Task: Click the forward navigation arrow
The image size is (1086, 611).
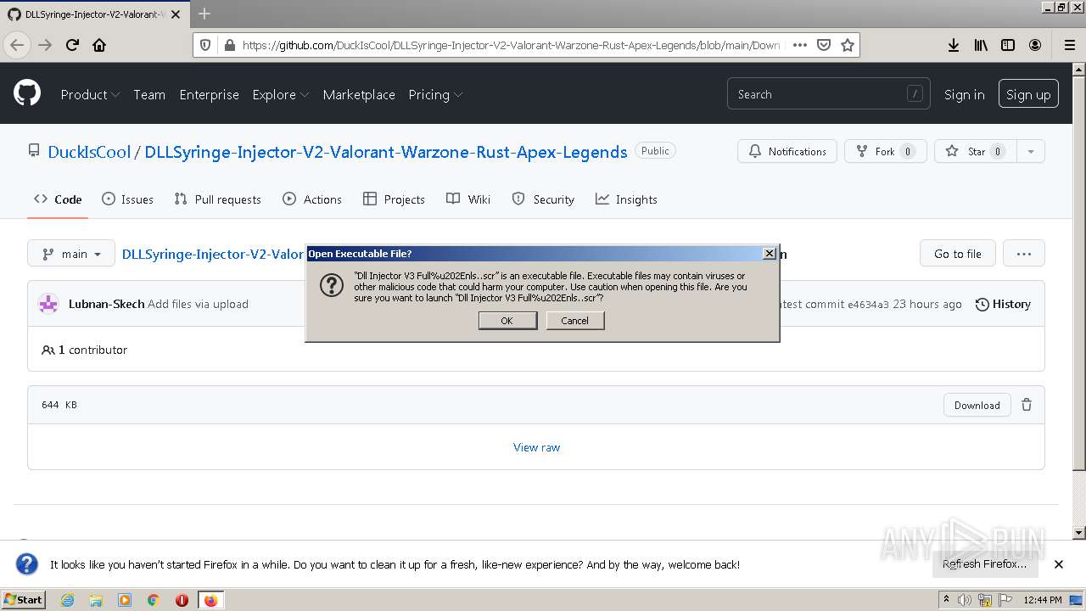Action: [x=45, y=45]
